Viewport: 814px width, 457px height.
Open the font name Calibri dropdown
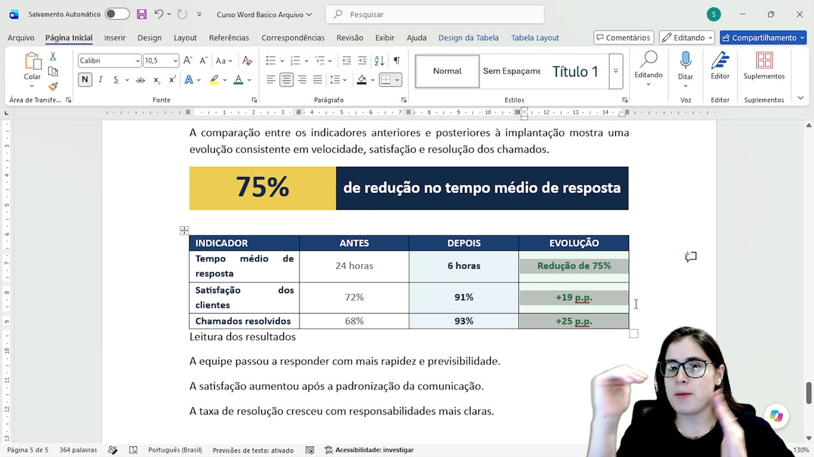click(137, 61)
